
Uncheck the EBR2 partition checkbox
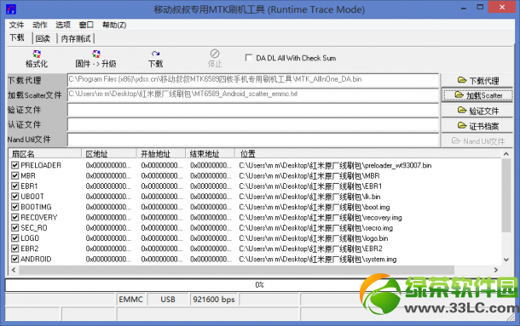click(x=15, y=249)
